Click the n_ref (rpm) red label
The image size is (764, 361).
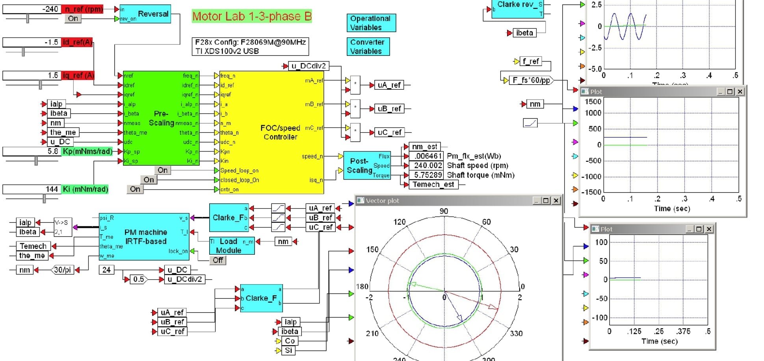pos(82,9)
